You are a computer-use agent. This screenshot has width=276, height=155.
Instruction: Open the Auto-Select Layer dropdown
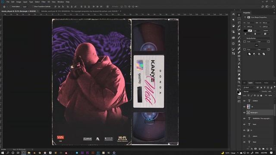26,6
